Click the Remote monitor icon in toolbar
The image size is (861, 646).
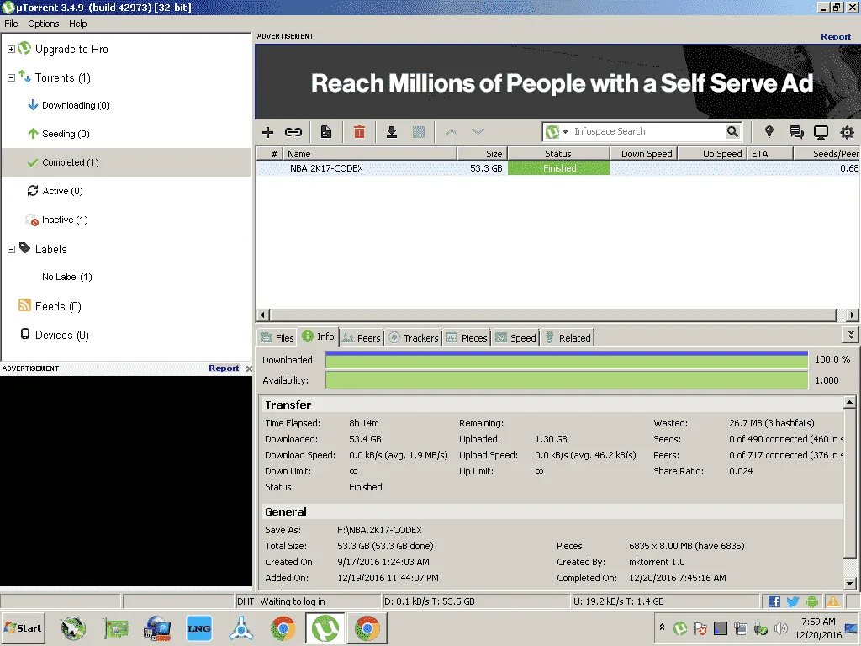[x=821, y=132]
